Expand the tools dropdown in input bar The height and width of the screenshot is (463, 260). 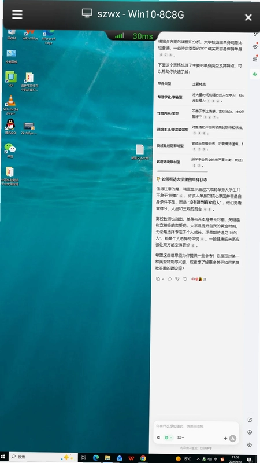(180, 438)
